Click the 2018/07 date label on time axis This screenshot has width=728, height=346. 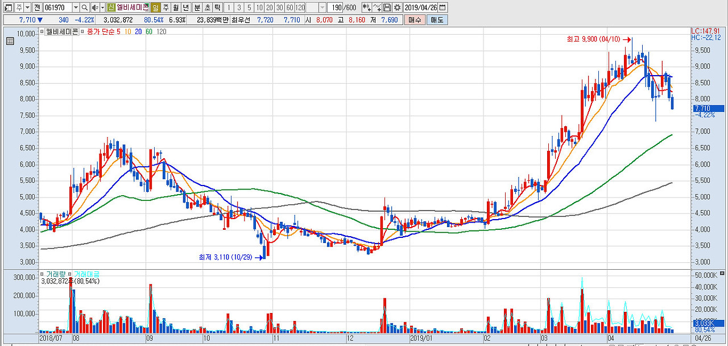pos(51,338)
